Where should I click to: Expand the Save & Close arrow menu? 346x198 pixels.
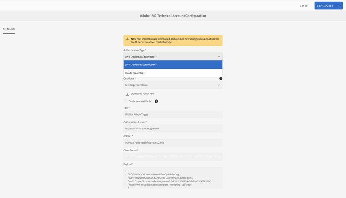(x=339, y=6)
